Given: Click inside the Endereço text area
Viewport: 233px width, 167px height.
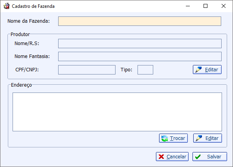Looking at the screenshot, I should tap(117, 112).
